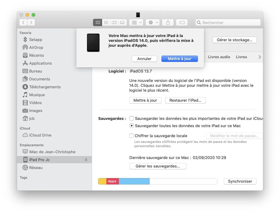Show more tabs with the chevron
Image resolution: width=280 pixels, height=213 pixels.
[x=259, y=57]
